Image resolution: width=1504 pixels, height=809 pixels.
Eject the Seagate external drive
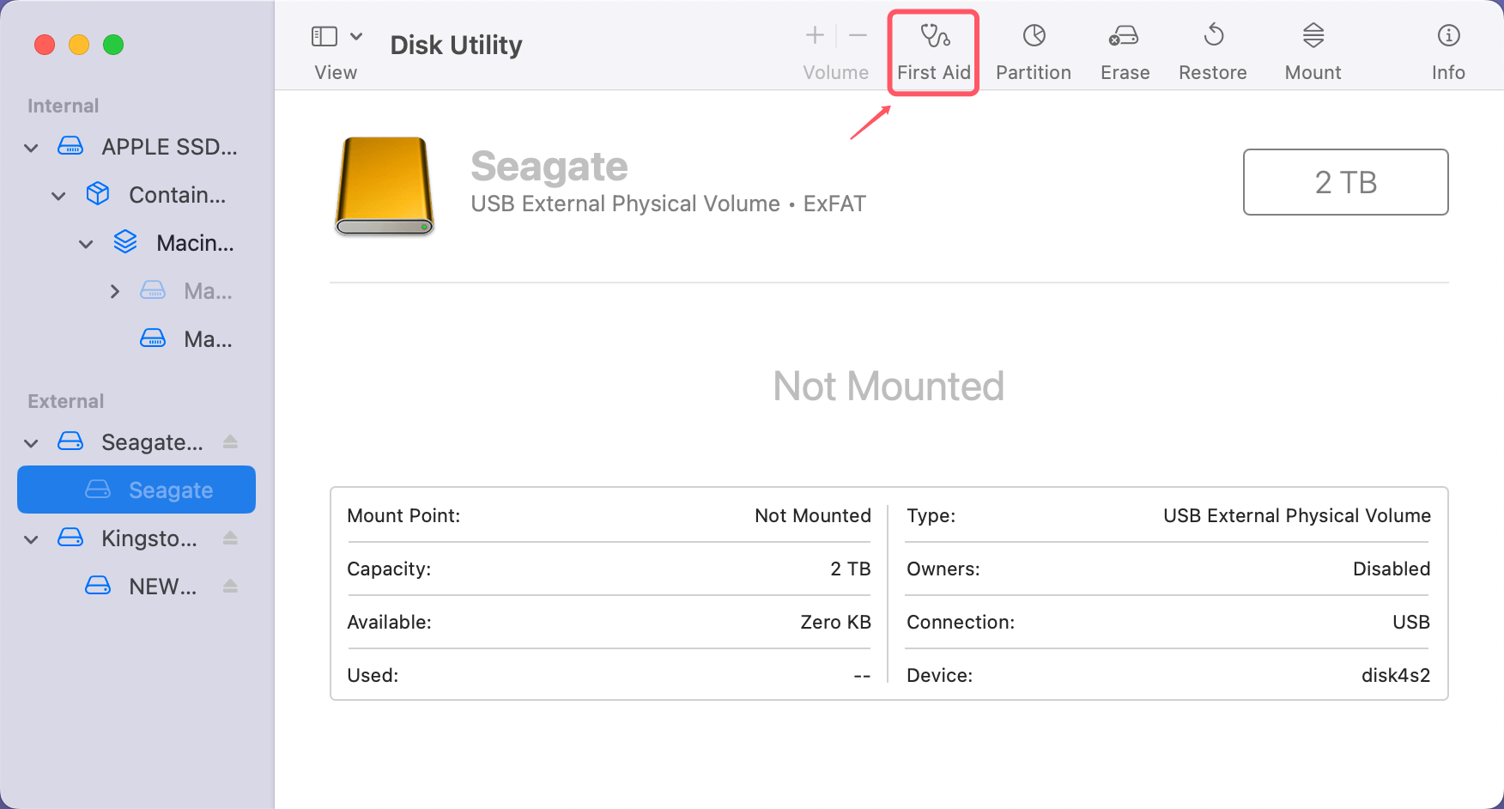pos(230,441)
